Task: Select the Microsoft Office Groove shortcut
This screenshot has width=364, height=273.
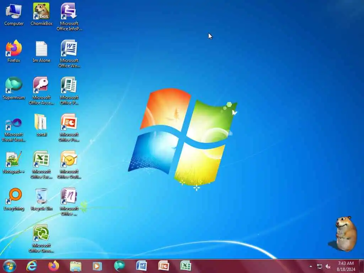Action: coord(41,239)
